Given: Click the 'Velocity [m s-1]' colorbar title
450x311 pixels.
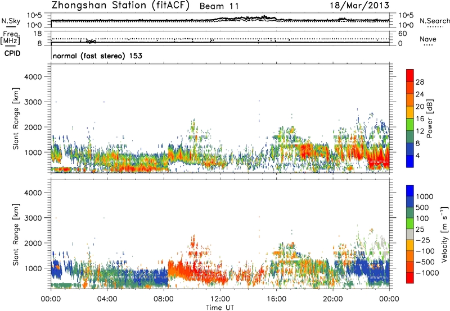Looking at the screenshot, I should click(444, 234).
